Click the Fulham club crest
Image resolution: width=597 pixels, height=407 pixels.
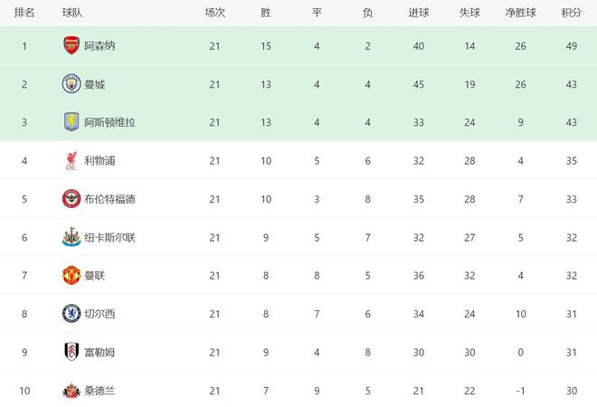pyautogui.click(x=71, y=353)
